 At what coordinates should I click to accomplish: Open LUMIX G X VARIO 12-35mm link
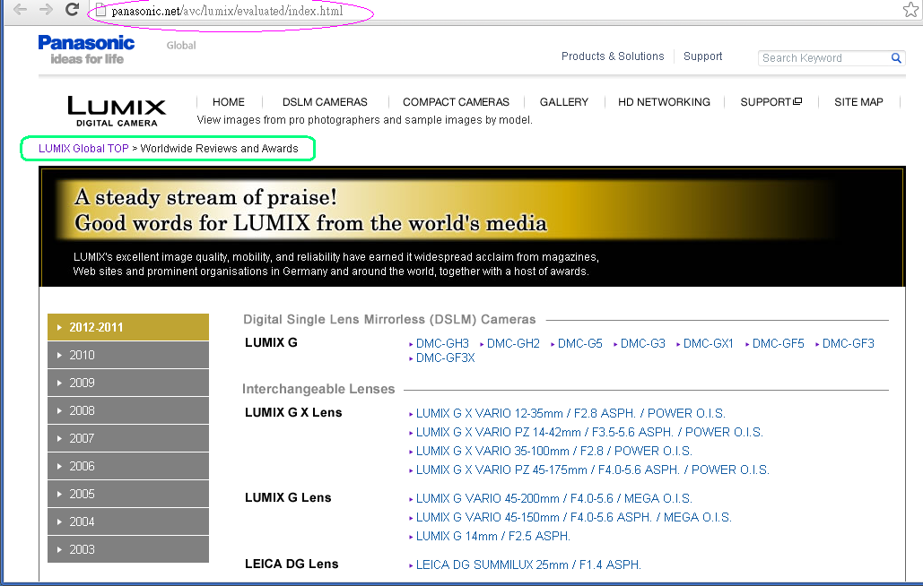click(x=570, y=413)
